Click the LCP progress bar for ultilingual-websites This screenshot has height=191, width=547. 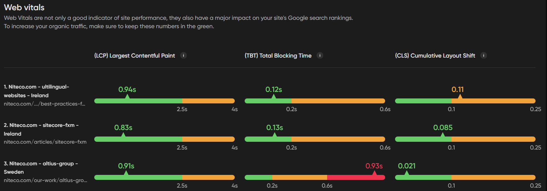pos(164,101)
